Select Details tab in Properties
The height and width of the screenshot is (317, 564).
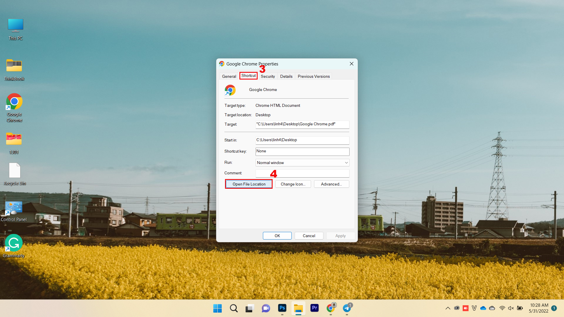286,76
